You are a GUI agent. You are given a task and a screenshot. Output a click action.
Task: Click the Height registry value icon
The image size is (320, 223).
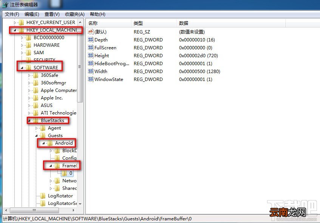pyautogui.click(x=91, y=55)
